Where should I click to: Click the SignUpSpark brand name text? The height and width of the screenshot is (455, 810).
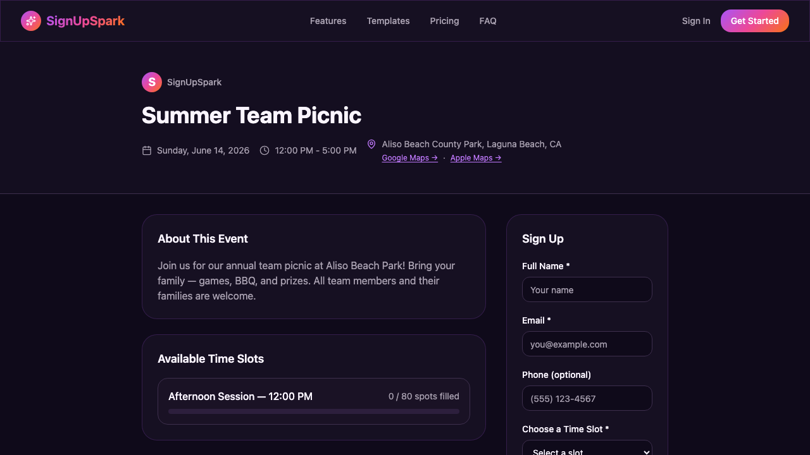coord(85,20)
